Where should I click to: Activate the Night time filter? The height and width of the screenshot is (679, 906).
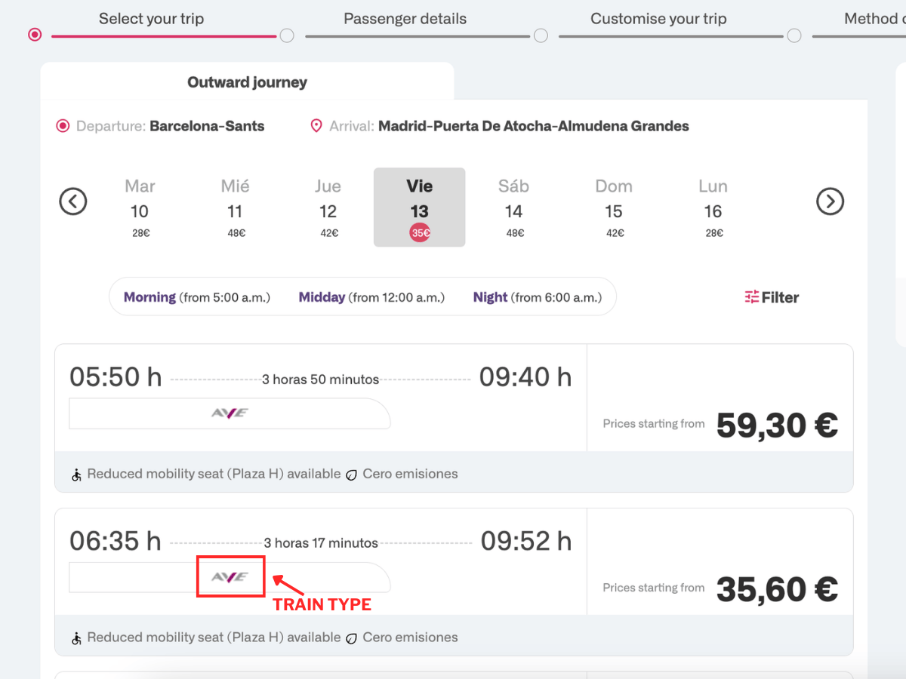click(490, 296)
